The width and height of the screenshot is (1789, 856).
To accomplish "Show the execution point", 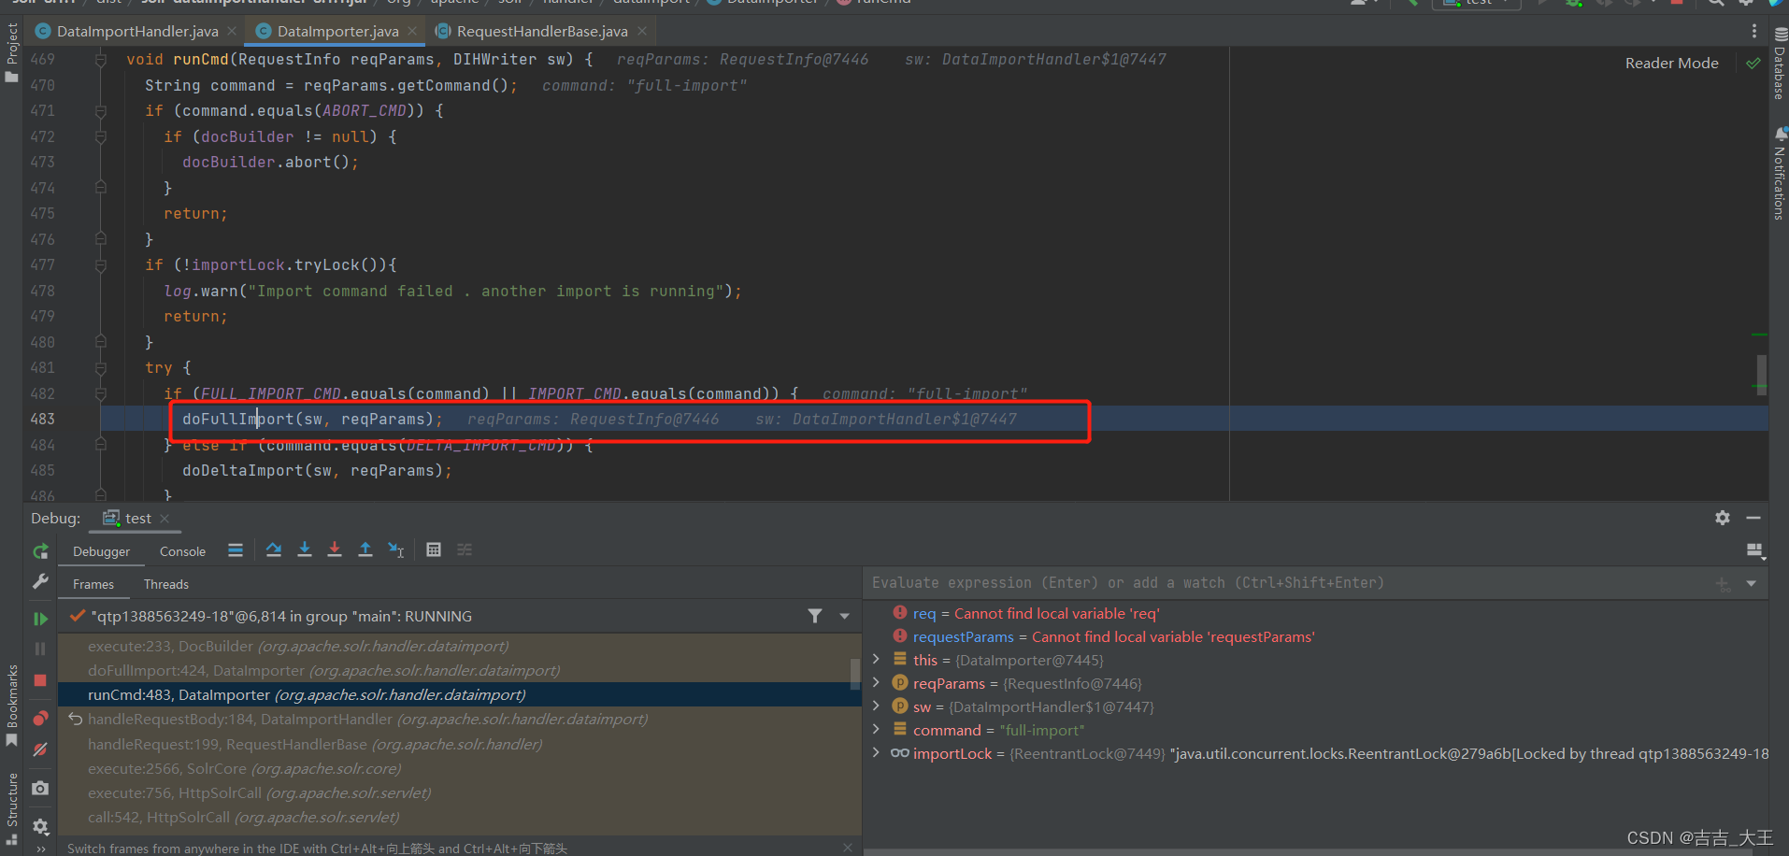I will click(236, 550).
